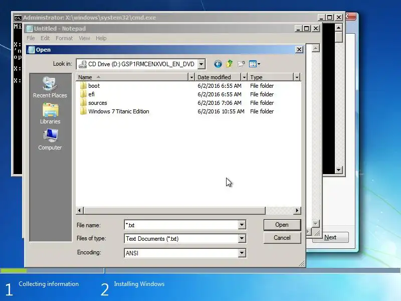Click the Cancel button

tap(282, 238)
